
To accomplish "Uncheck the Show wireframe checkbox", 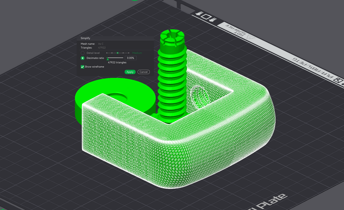I will click(x=83, y=67).
